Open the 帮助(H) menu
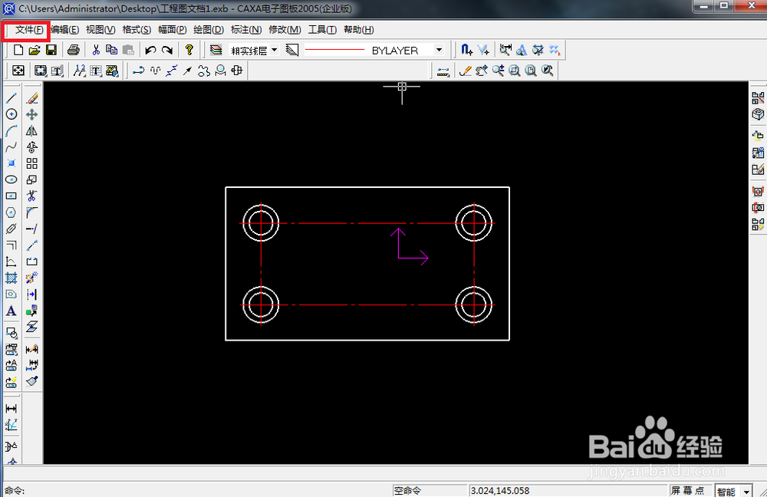 pyautogui.click(x=358, y=30)
